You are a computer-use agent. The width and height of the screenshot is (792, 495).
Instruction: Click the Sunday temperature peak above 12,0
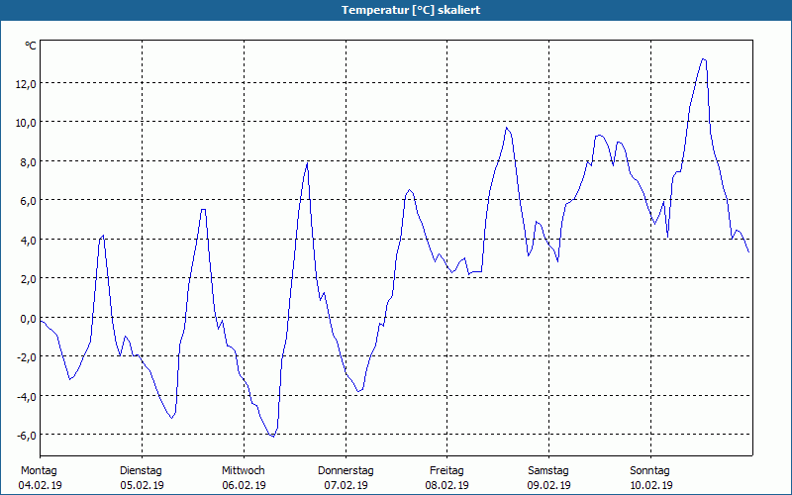[704, 59]
